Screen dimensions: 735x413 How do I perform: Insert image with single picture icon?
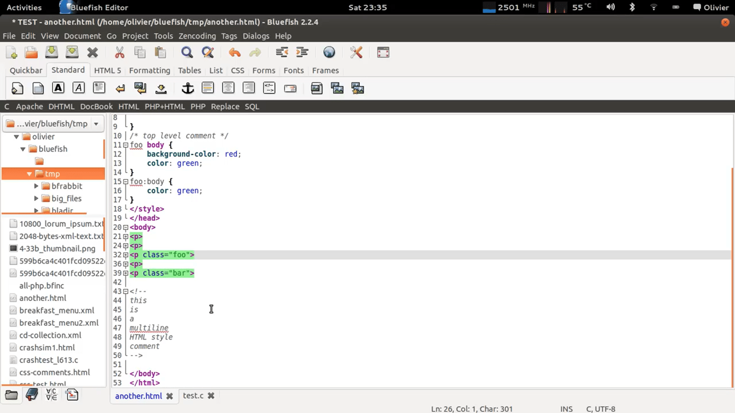click(317, 88)
